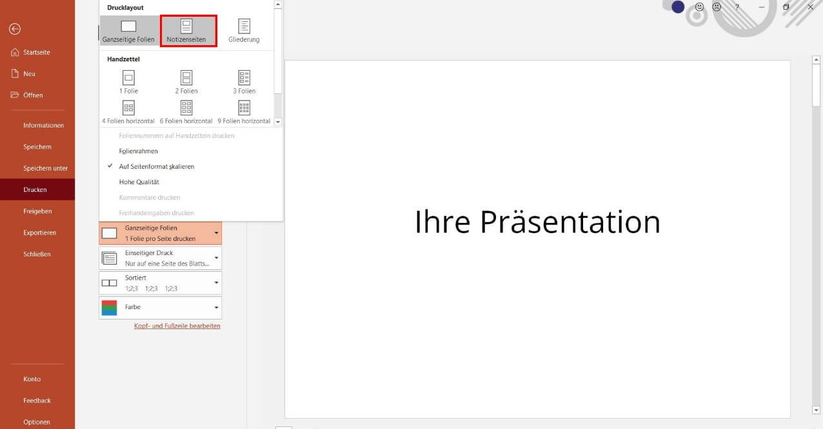This screenshot has height=429, width=823.
Task: Click Schließen in the sidebar
Action: tap(37, 254)
